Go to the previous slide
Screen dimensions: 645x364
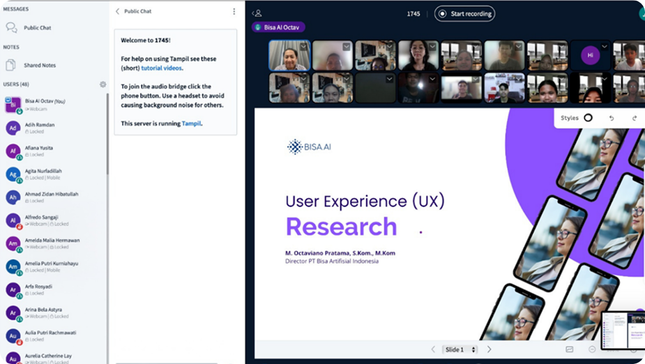coord(433,349)
